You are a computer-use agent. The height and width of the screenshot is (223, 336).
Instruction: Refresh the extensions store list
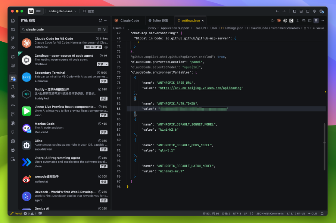point(100,20)
